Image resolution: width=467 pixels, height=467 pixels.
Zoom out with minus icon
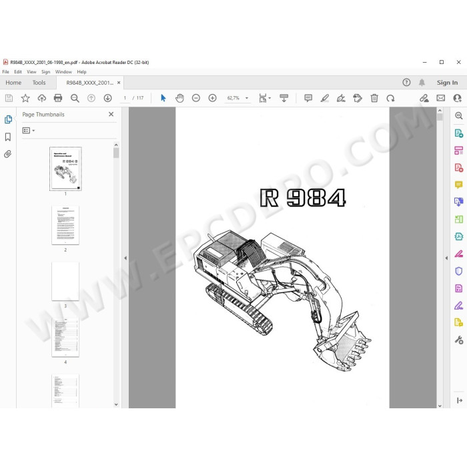(196, 98)
